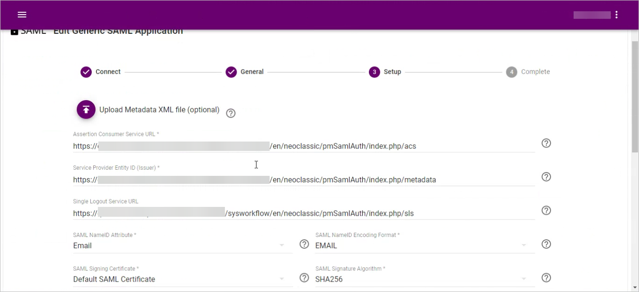Open help for Service Provider Entity ID

[546, 177]
